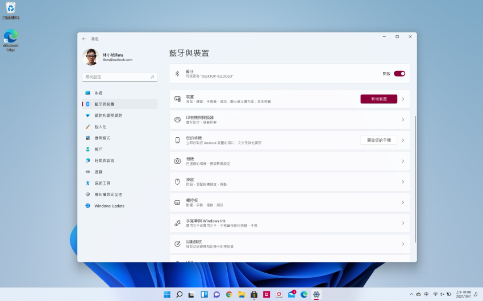This screenshot has width=483, height=301.
Task: Open the Chat icon on the taskbar
Action: [x=216, y=295]
